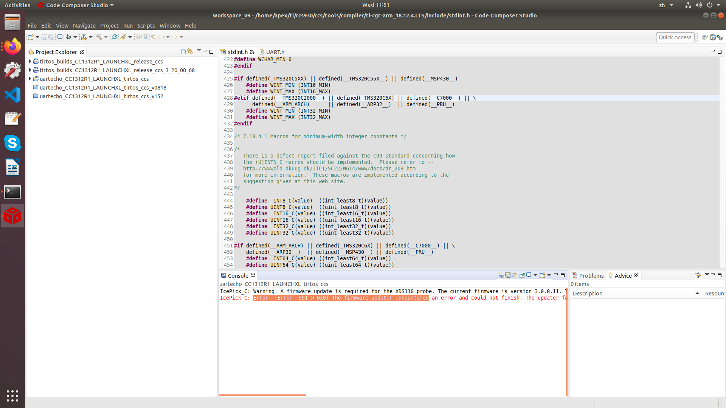Switch to the UART.h editor tab
The height and width of the screenshot is (408, 726).
pyautogui.click(x=275, y=52)
